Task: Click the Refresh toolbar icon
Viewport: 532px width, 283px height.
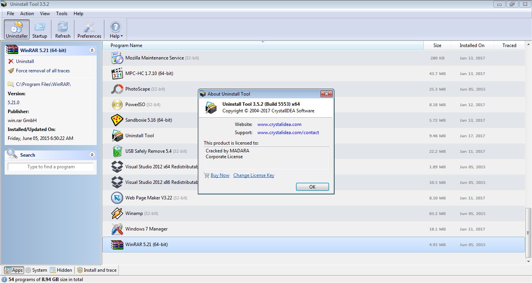Action: click(63, 30)
